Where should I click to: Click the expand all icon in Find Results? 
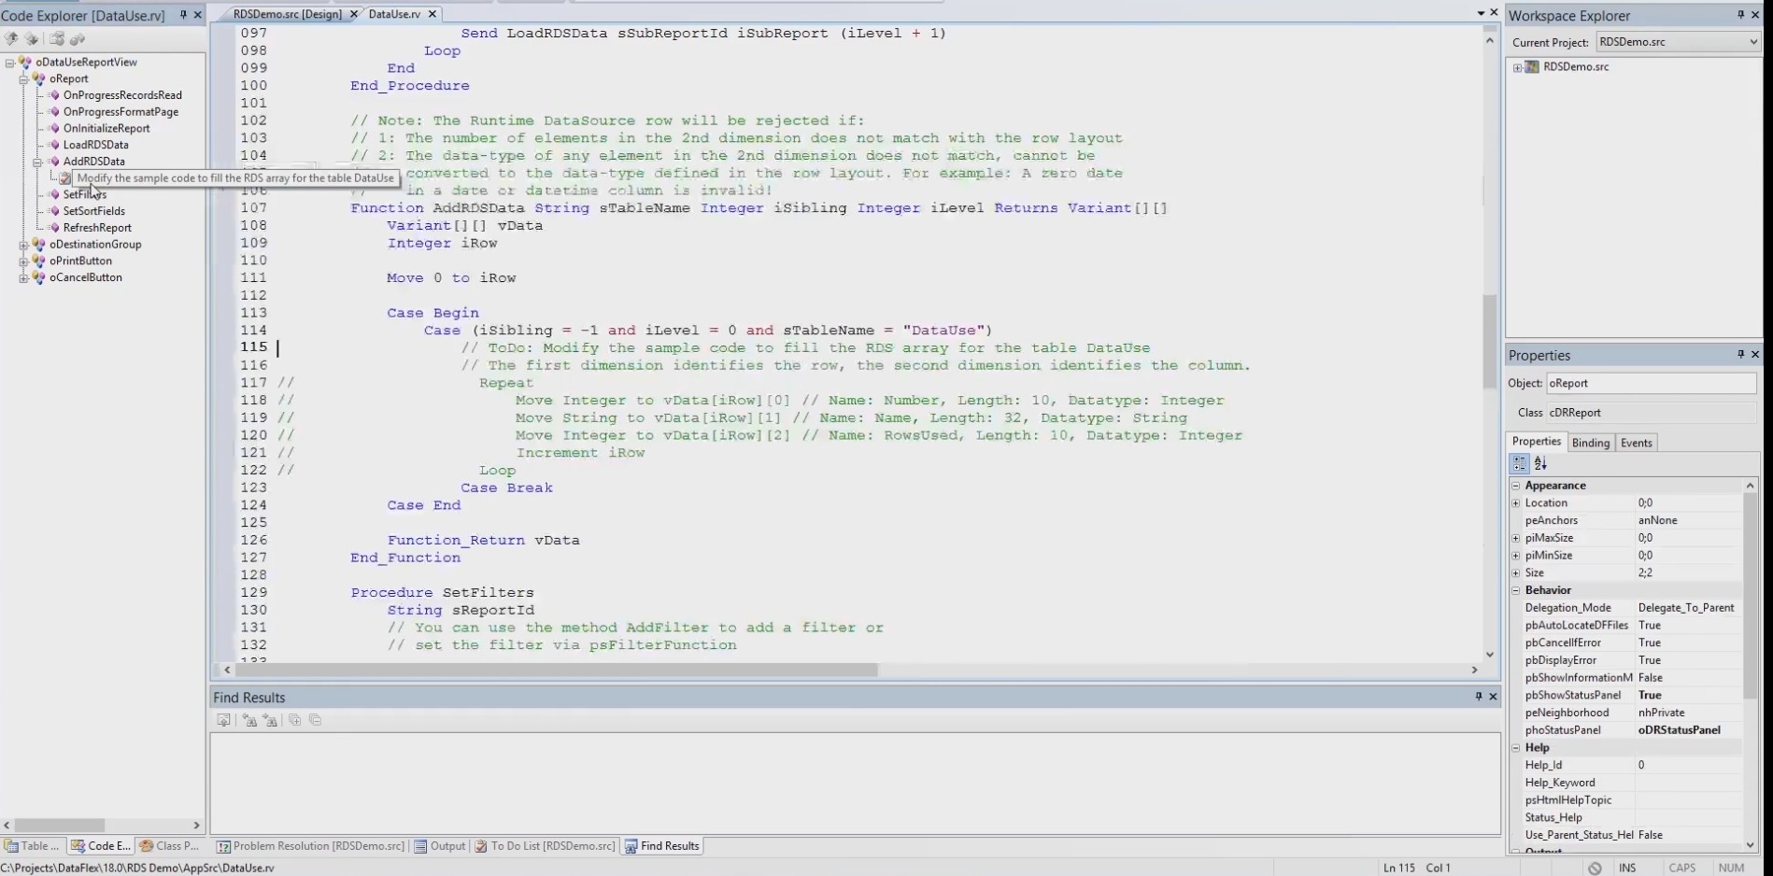click(294, 720)
